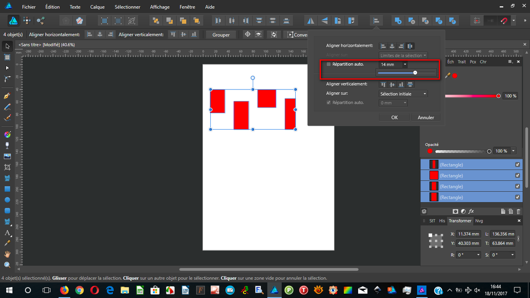Viewport: 530px width, 298px height.
Task: Switch to the Nvg tab
Action: pyautogui.click(x=479, y=221)
